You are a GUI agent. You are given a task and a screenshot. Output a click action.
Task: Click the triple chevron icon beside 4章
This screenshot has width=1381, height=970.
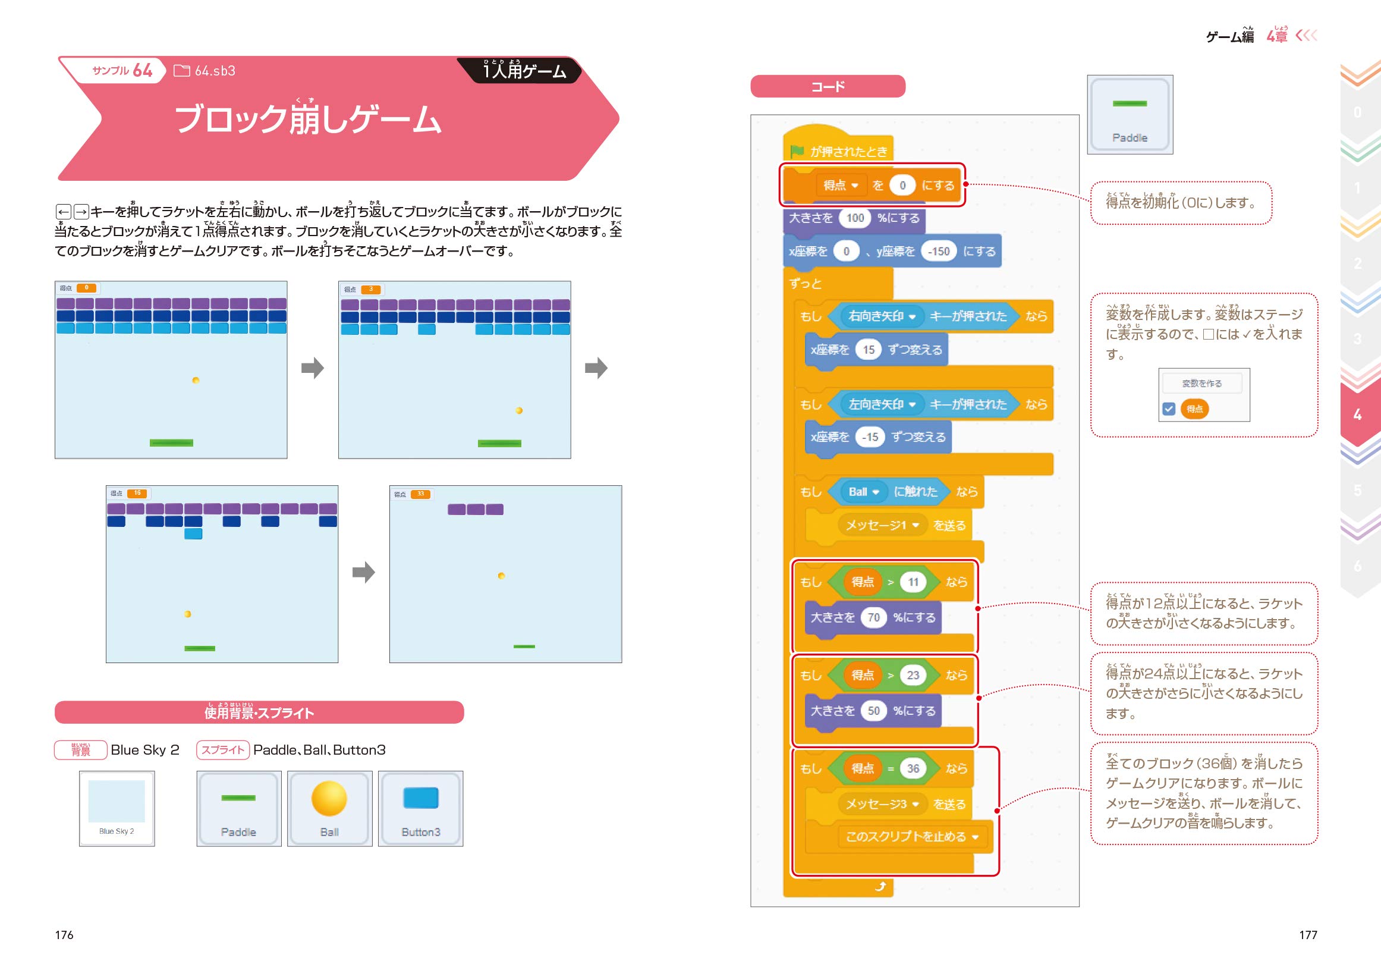pos(1307,36)
